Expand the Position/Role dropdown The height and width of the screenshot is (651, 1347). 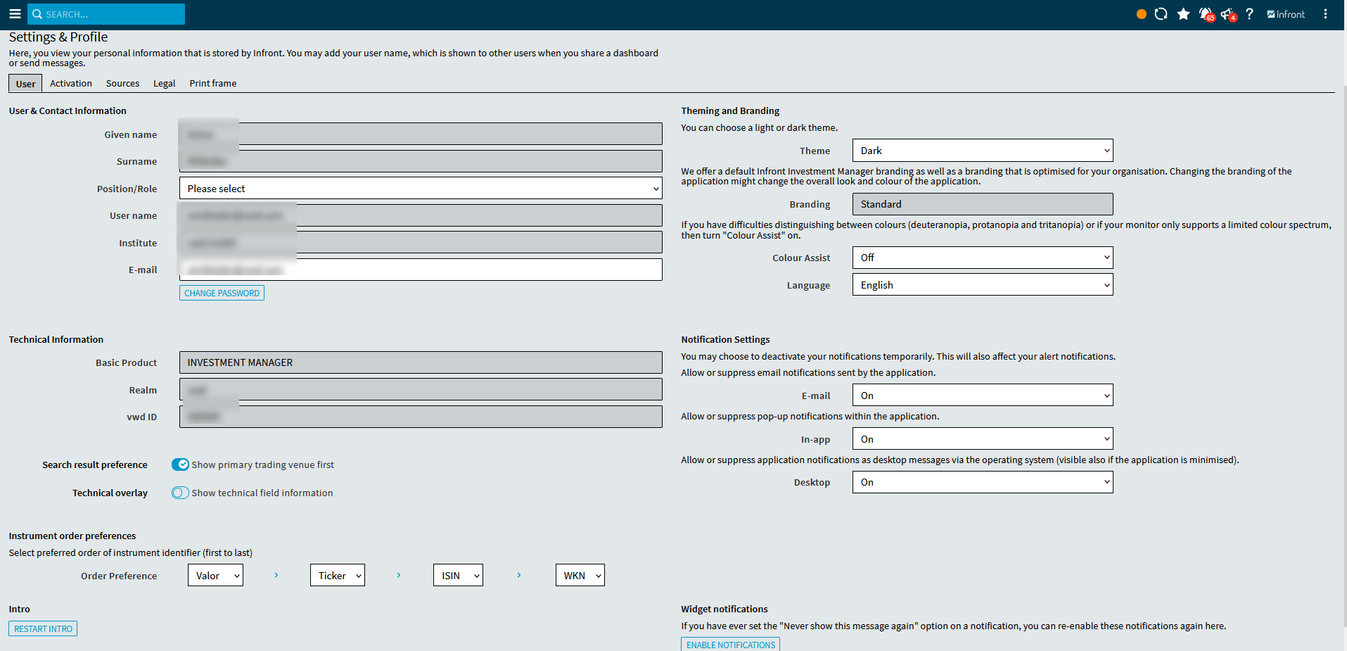[x=421, y=189]
